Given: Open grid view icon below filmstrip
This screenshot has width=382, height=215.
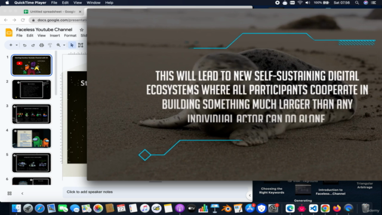Looking at the screenshot, I should [x=10, y=193].
